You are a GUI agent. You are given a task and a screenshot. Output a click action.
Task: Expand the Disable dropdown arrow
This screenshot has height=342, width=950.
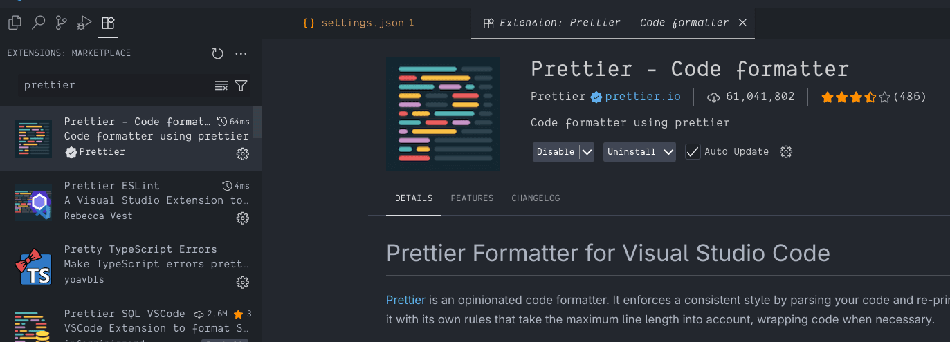586,152
